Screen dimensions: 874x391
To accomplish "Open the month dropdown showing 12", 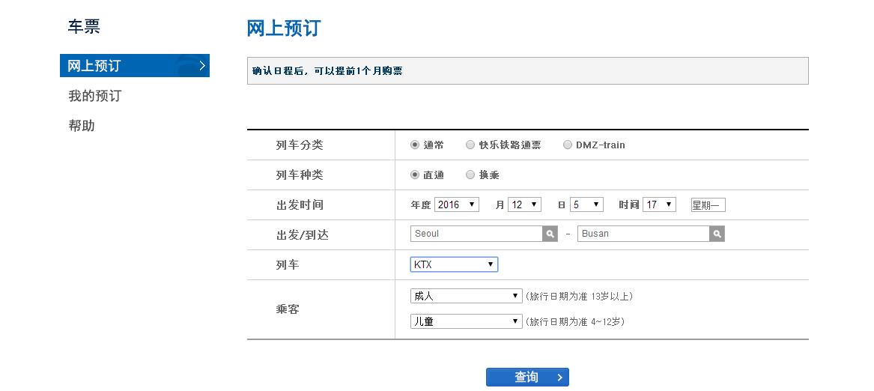I will [524, 204].
